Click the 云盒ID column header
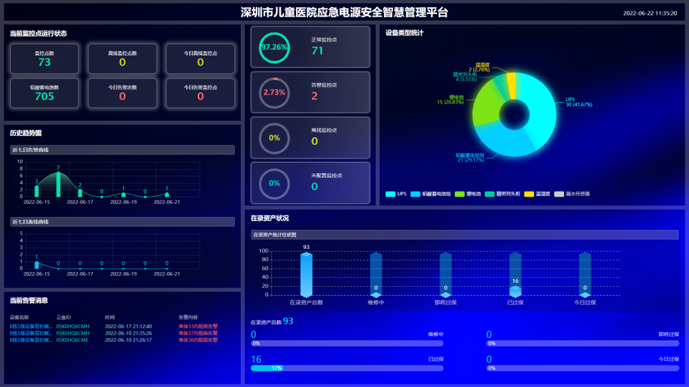Viewport: 689px width, 387px height. click(64, 317)
